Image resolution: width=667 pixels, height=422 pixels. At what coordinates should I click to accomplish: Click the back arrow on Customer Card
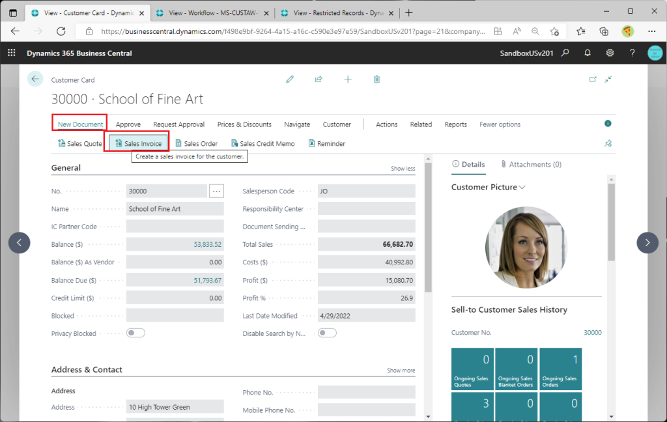tap(35, 79)
